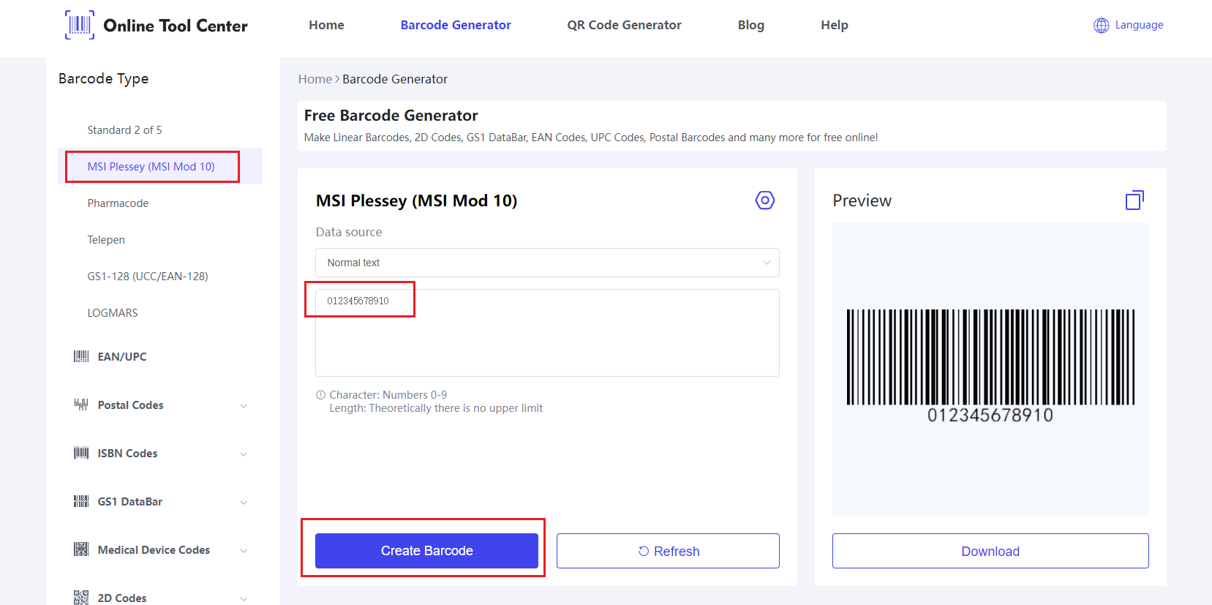Click the Barcode Type sidebar heading

tap(103, 78)
